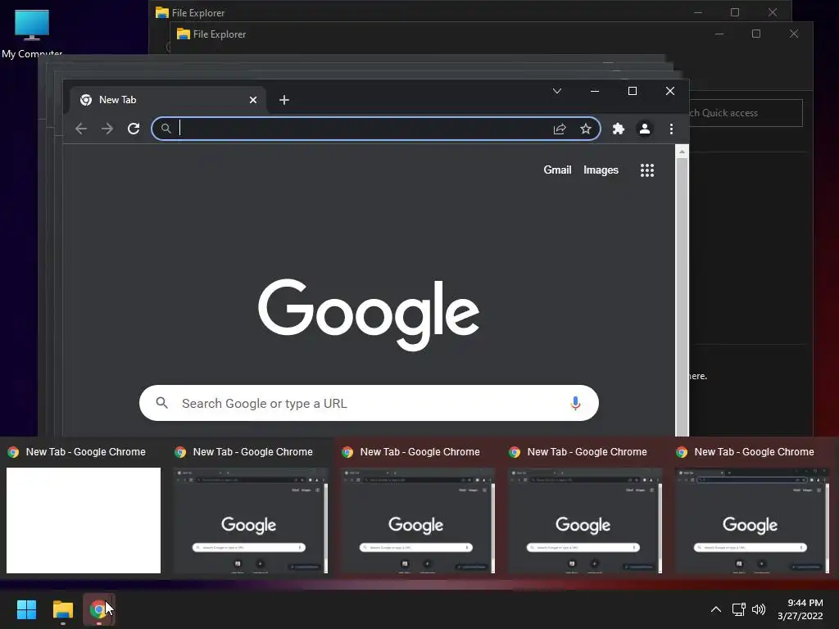Click the search icon in Chrome address bar

(x=166, y=129)
